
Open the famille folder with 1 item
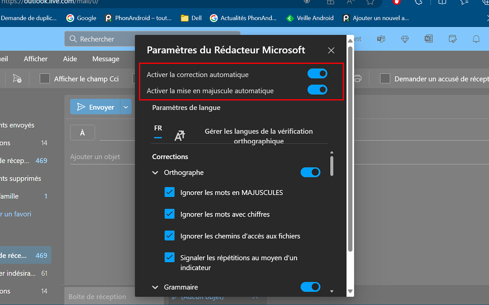[x=24, y=196]
